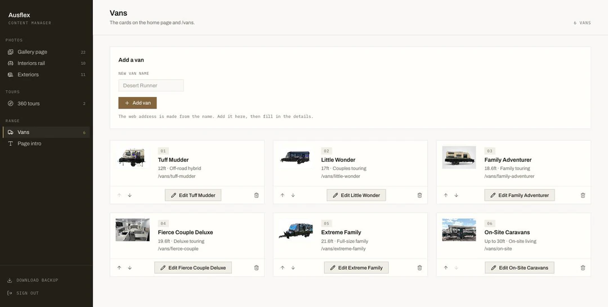Delete Fierce Couple Deluxe using trash icon
608x307 pixels.
256,268
